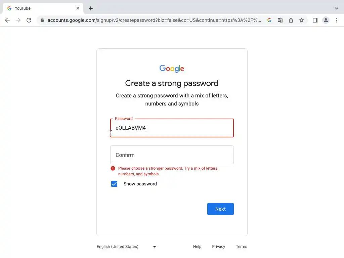The image size is (344, 258).
Task: Open the profile avatar icon
Action: coord(326,20)
